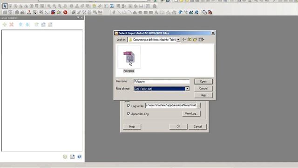
Task: Click help icon at Layer Control bottom
Action: pos(80,157)
